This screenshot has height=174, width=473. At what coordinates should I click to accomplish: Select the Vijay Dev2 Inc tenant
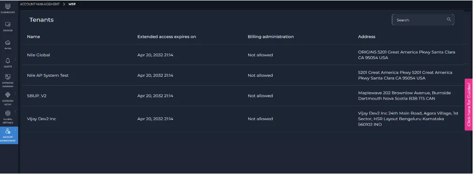click(x=42, y=119)
